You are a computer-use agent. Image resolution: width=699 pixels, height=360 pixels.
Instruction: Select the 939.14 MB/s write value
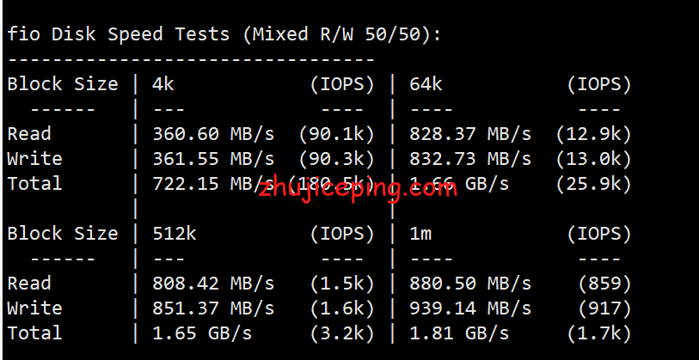point(470,308)
